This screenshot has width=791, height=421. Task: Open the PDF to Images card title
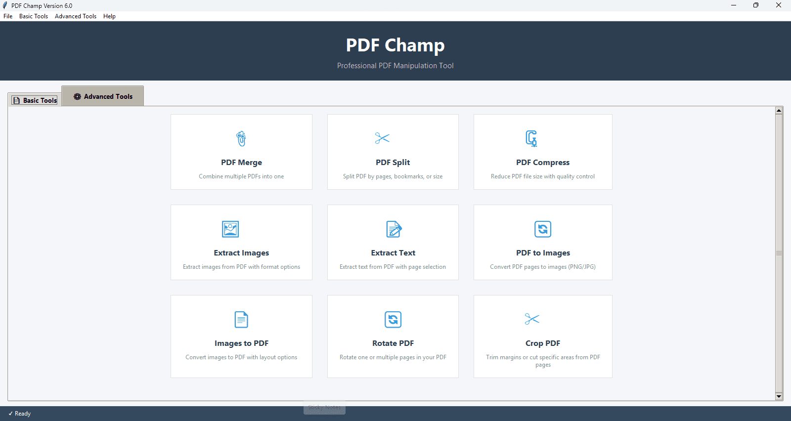point(543,253)
